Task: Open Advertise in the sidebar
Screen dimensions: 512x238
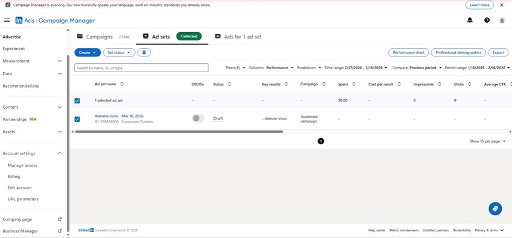Action: (11, 37)
